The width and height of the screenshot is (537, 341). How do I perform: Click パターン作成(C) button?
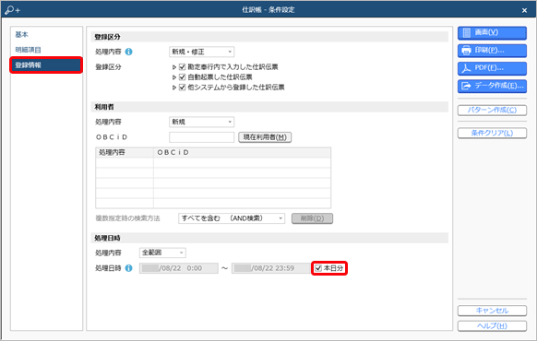(492, 110)
